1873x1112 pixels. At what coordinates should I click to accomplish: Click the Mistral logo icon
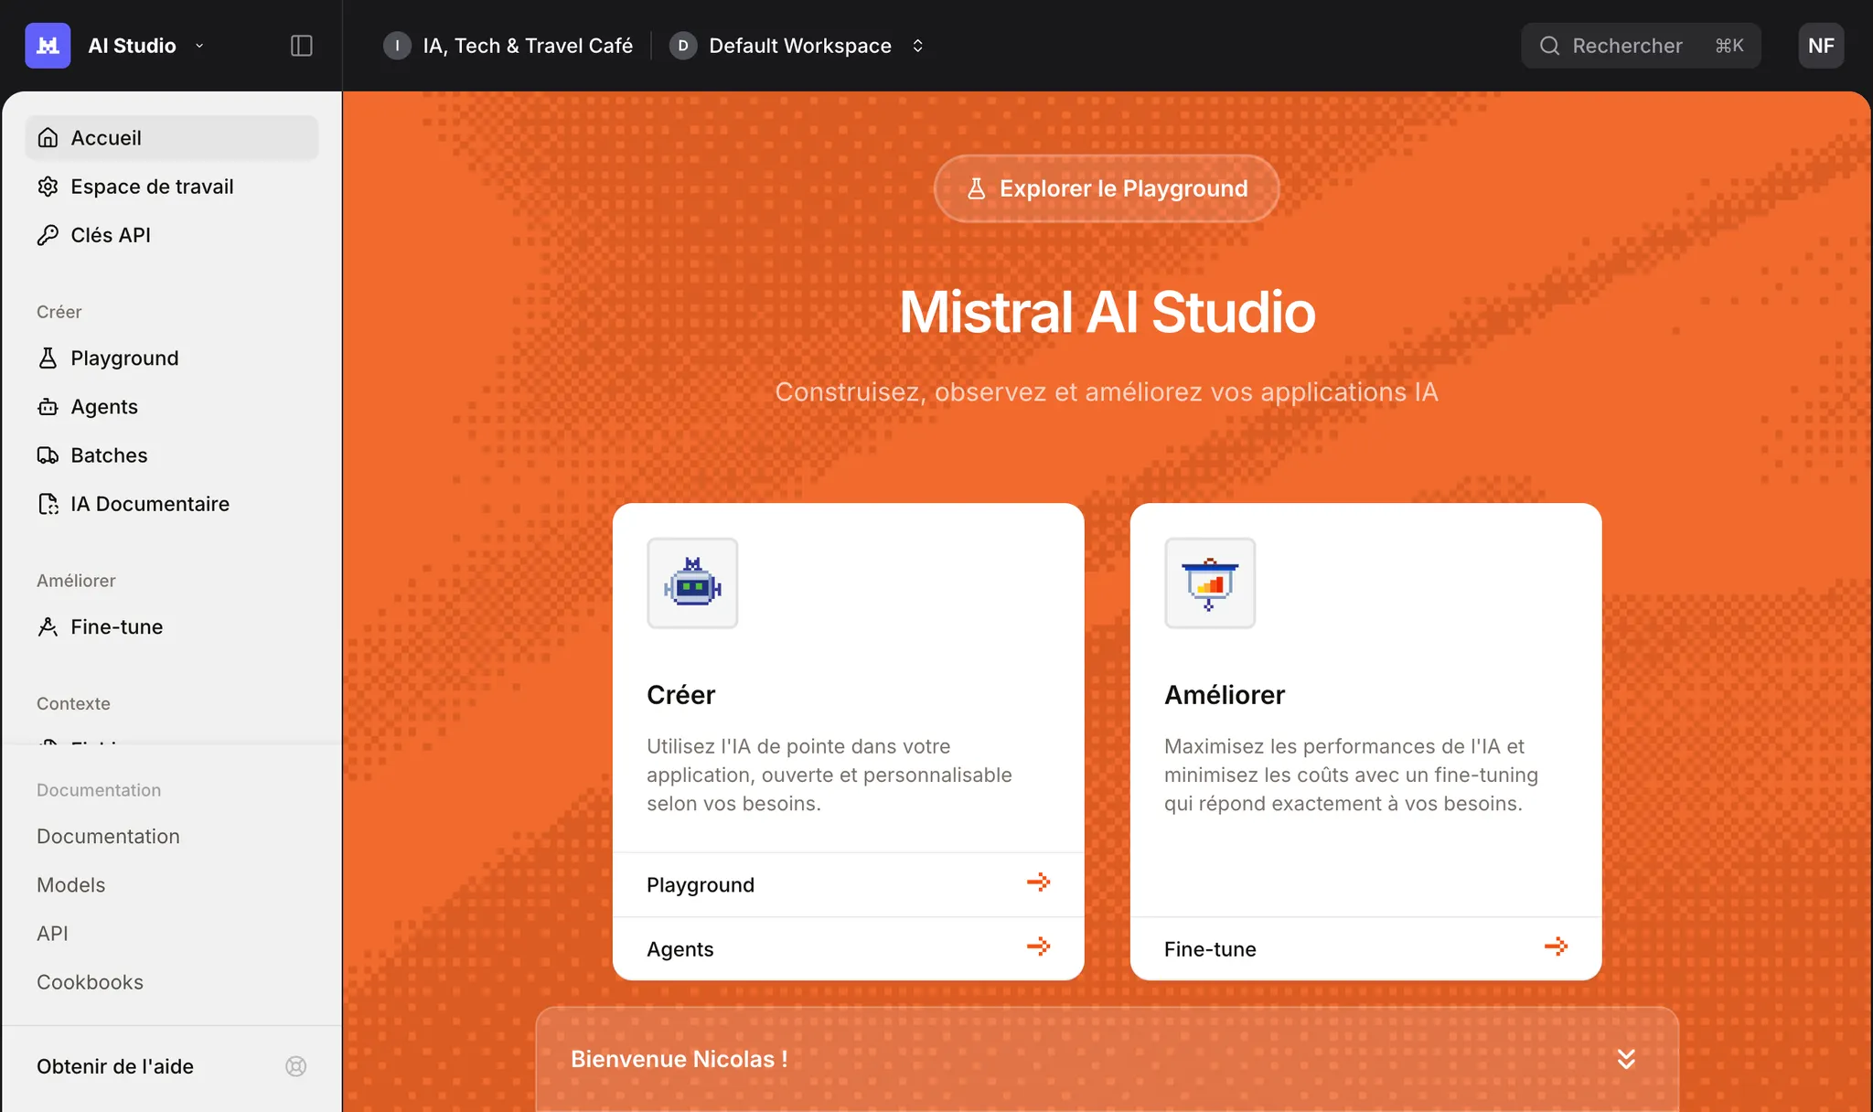point(48,46)
